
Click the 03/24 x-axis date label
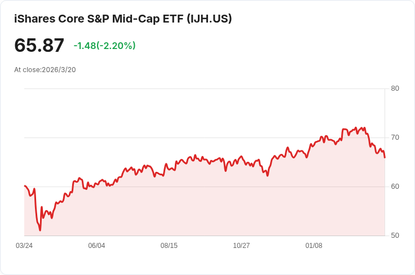(x=24, y=246)
